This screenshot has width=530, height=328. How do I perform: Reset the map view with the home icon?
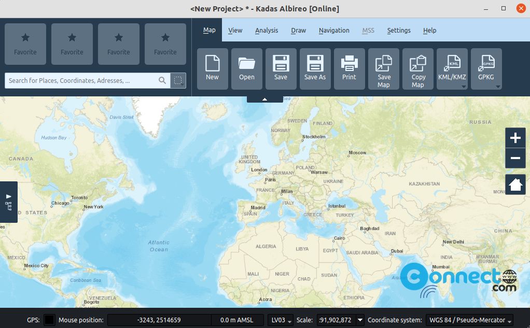click(x=515, y=184)
